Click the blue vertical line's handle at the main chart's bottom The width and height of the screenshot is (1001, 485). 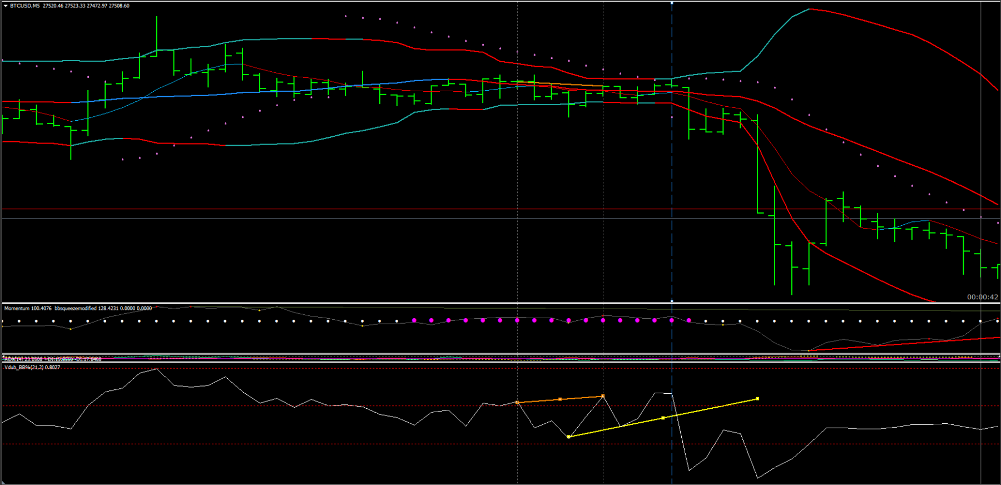672,301
